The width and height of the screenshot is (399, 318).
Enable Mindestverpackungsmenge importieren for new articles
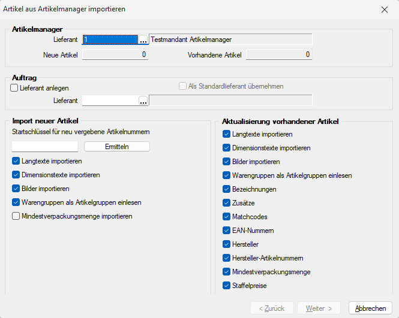coord(16,216)
